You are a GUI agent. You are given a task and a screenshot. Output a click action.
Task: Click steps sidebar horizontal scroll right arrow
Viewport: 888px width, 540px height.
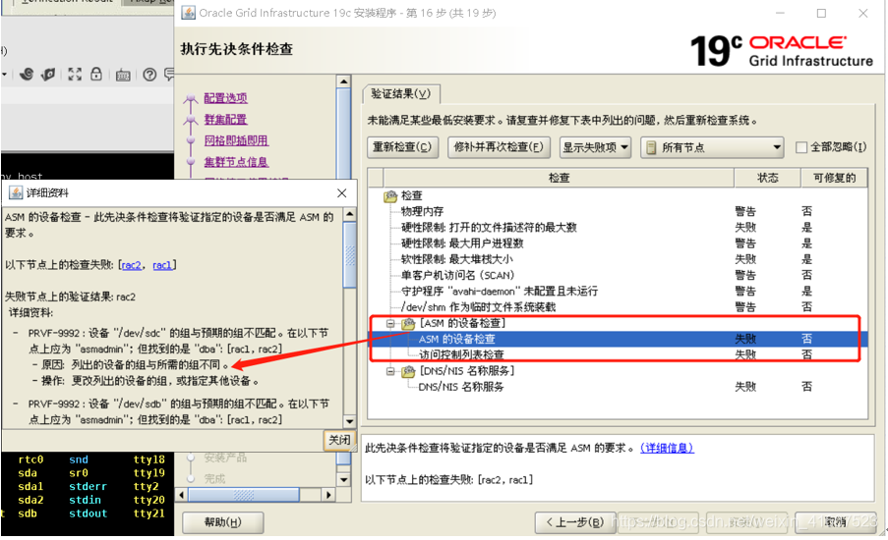click(x=328, y=495)
